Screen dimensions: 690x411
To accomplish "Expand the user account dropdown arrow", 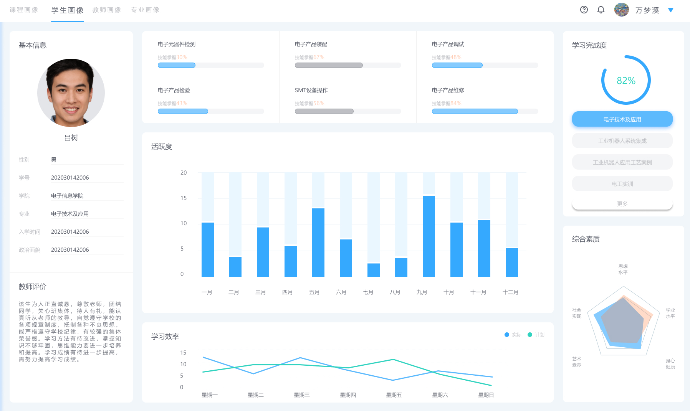I will pos(670,10).
